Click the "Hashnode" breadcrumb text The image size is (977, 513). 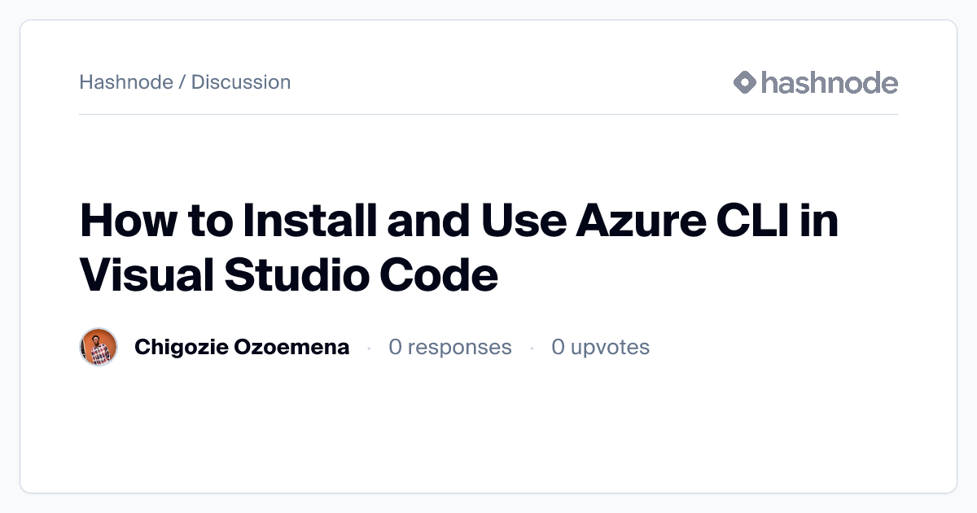tap(125, 82)
